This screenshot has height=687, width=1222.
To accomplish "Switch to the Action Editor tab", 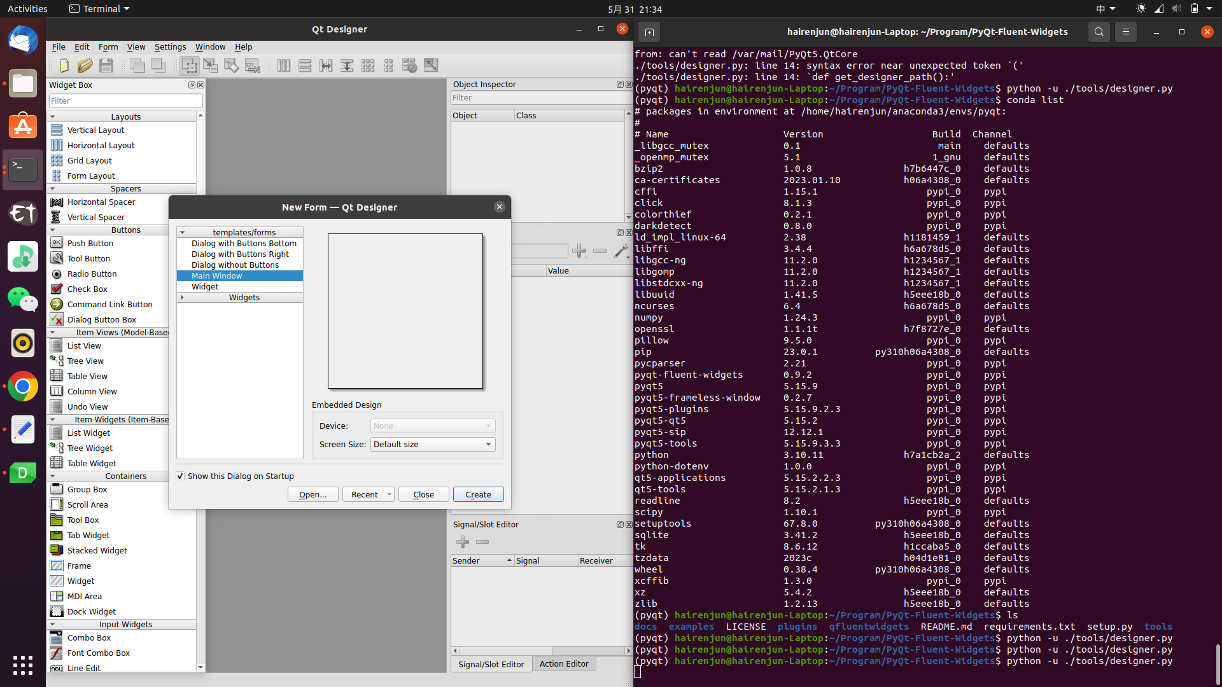I will pyautogui.click(x=564, y=663).
